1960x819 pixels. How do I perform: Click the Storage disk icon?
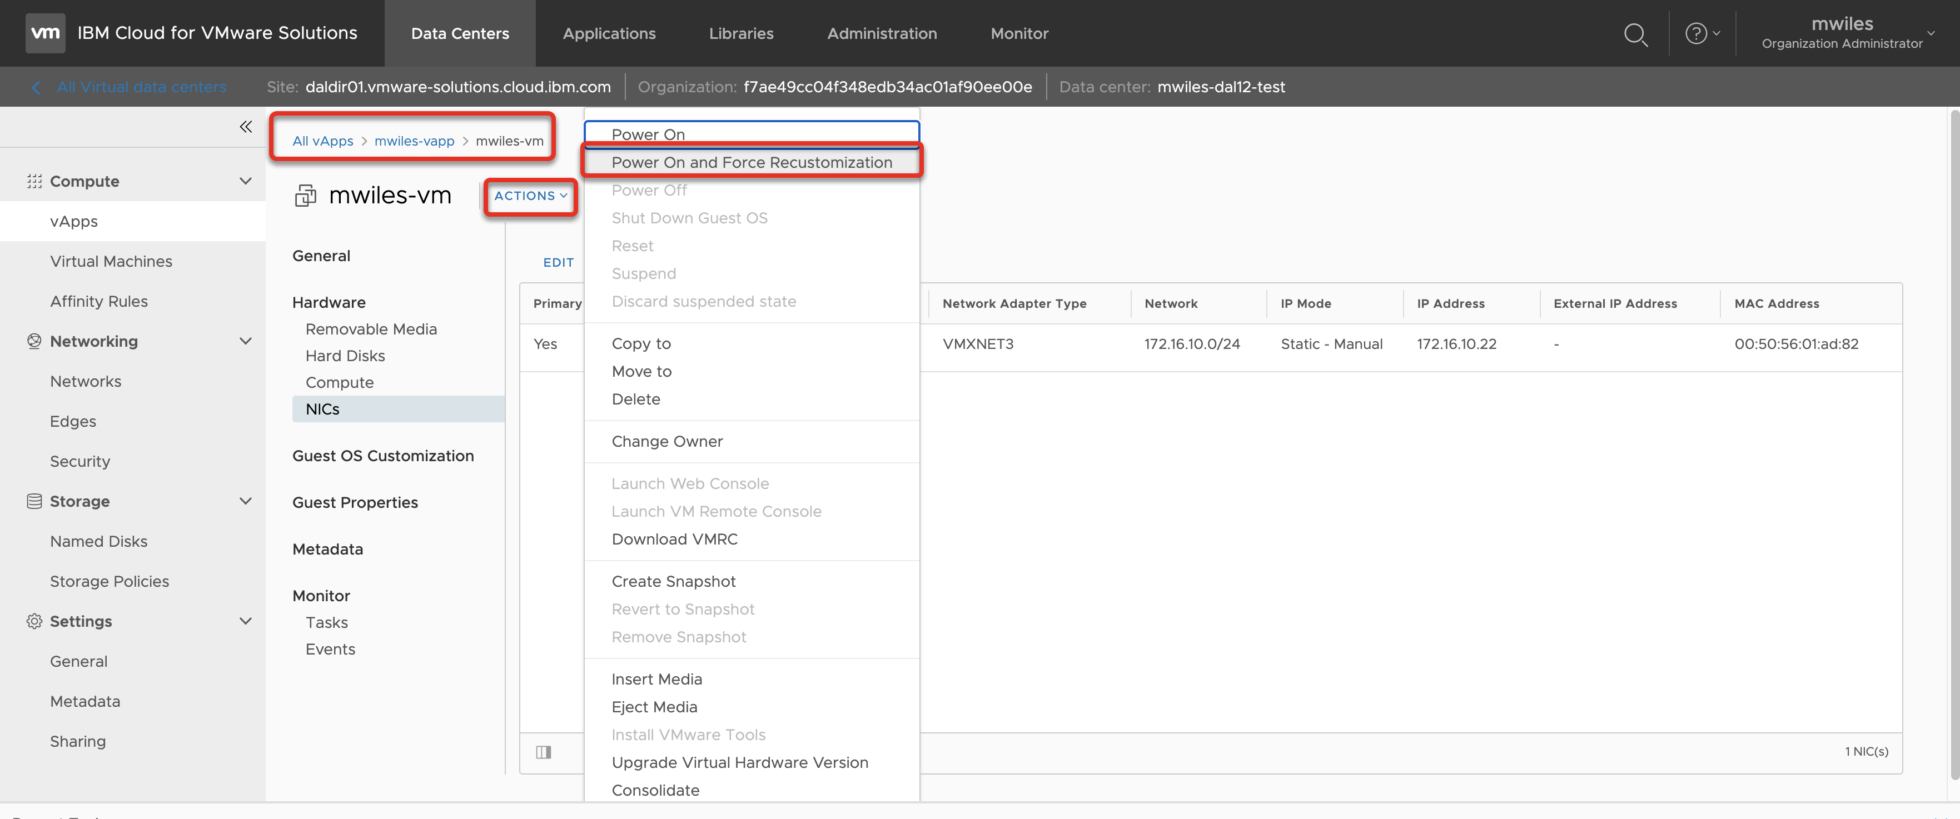point(34,501)
